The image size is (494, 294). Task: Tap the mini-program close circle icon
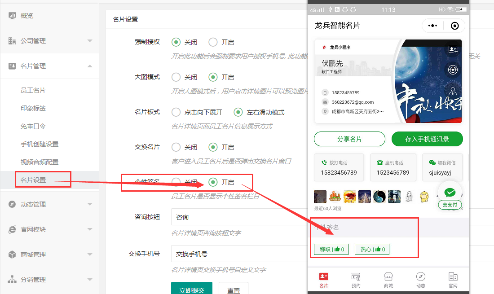454,26
